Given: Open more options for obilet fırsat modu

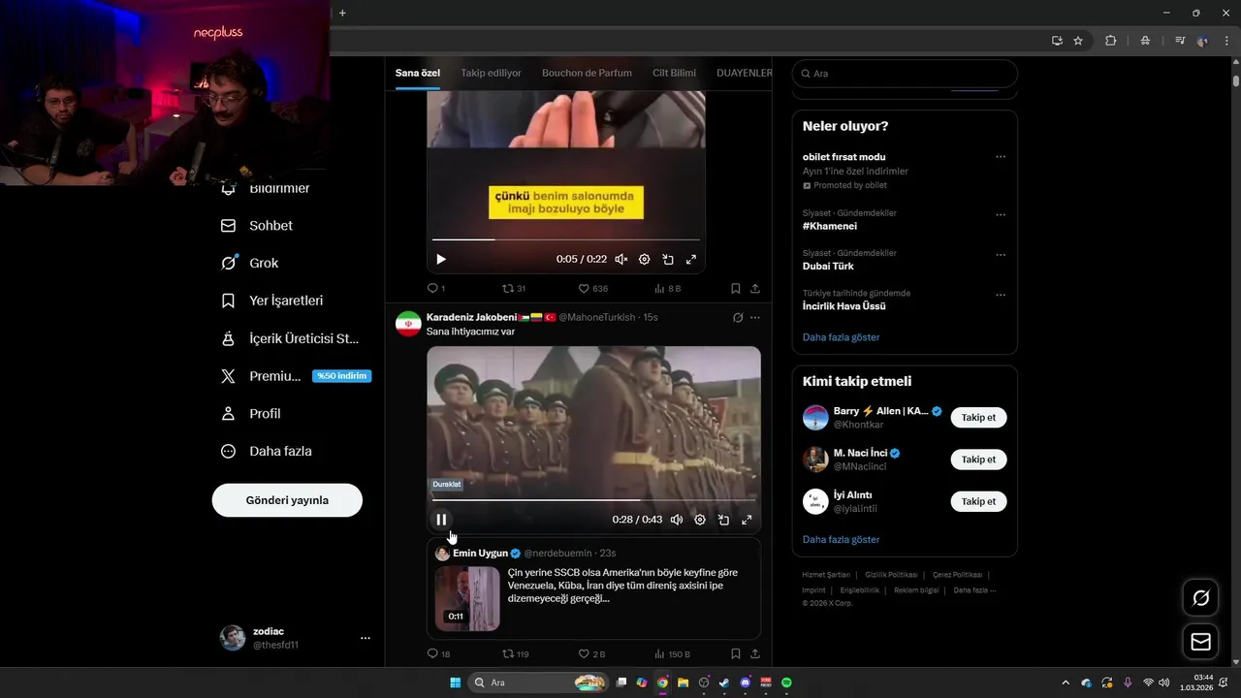Looking at the screenshot, I should (x=1001, y=157).
